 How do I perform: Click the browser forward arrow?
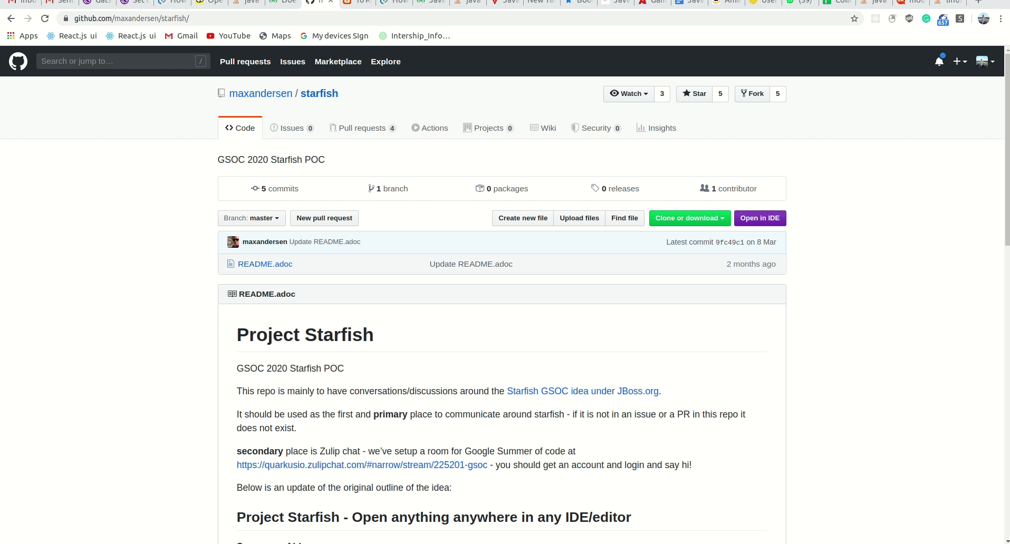click(x=28, y=18)
